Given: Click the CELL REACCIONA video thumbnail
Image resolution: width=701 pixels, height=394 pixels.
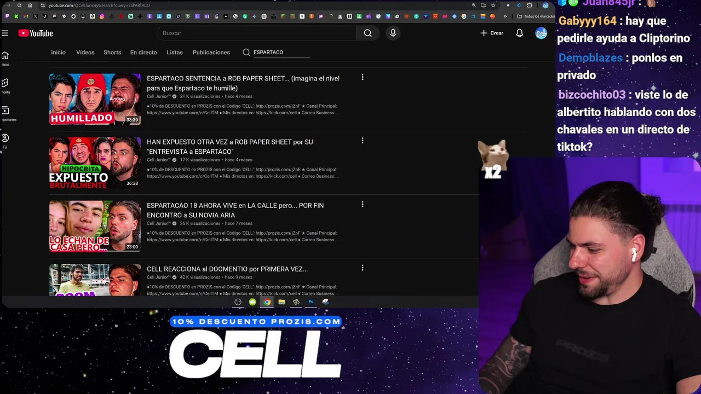Looking at the screenshot, I should click(x=95, y=280).
